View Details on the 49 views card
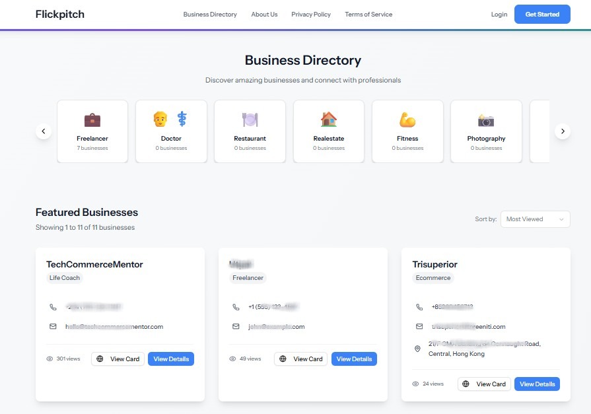The width and height of the screenshot is (591, 414). (355, 359)
